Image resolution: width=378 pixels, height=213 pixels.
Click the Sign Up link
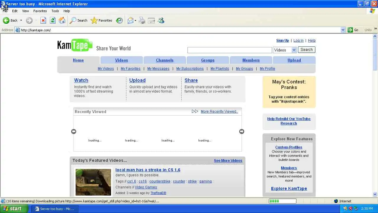point(282,41)
